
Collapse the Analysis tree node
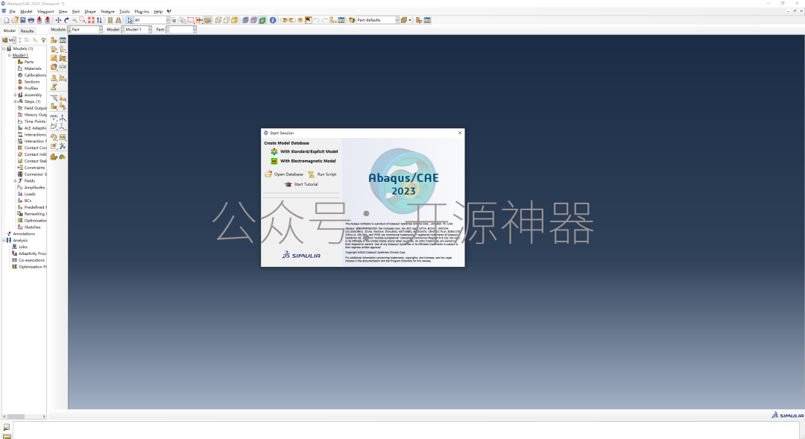[4, 240]
